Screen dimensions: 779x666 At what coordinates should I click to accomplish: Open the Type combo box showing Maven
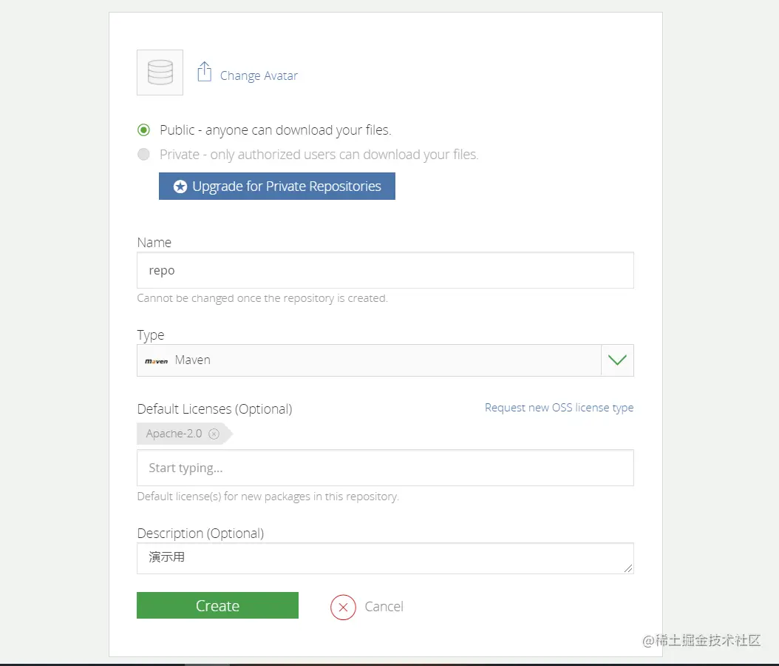click(370, 360)
